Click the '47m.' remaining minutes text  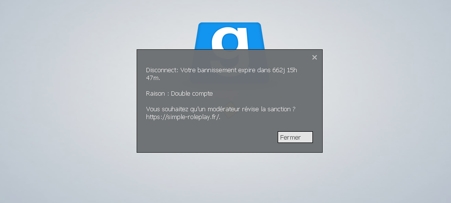pos(153,78)
